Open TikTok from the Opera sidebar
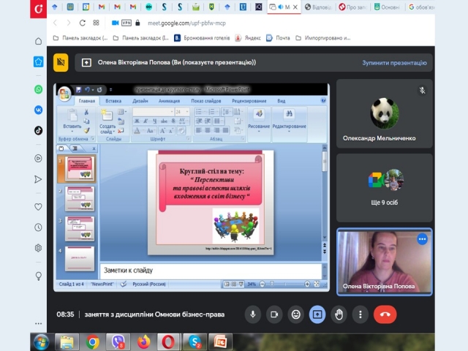The width and height of the screenshot is (468, 351). (38, 130)
